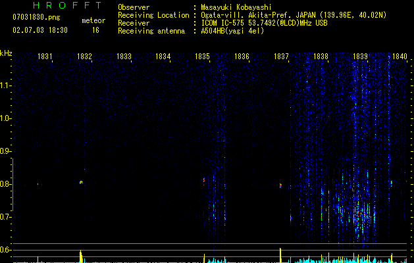Click the yellow power spike below 1832
Image resolution: width=414 pixels, height=263 pixels.
click(81, 256)
